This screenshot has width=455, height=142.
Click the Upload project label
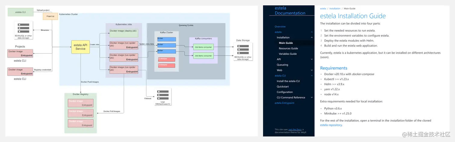(x=43, y=10)
